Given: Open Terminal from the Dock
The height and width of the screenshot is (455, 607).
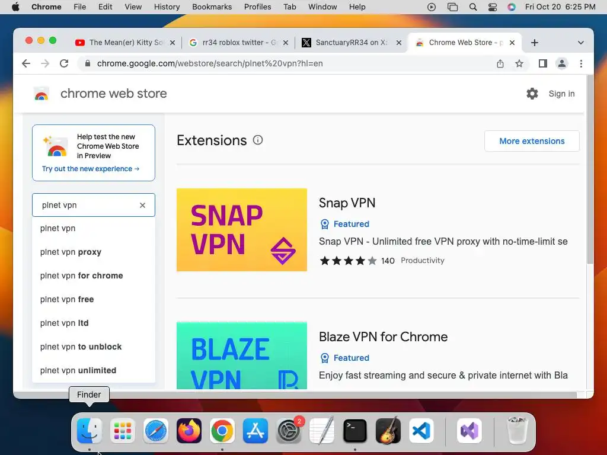Looking at the screenshot, I should 355,431.
